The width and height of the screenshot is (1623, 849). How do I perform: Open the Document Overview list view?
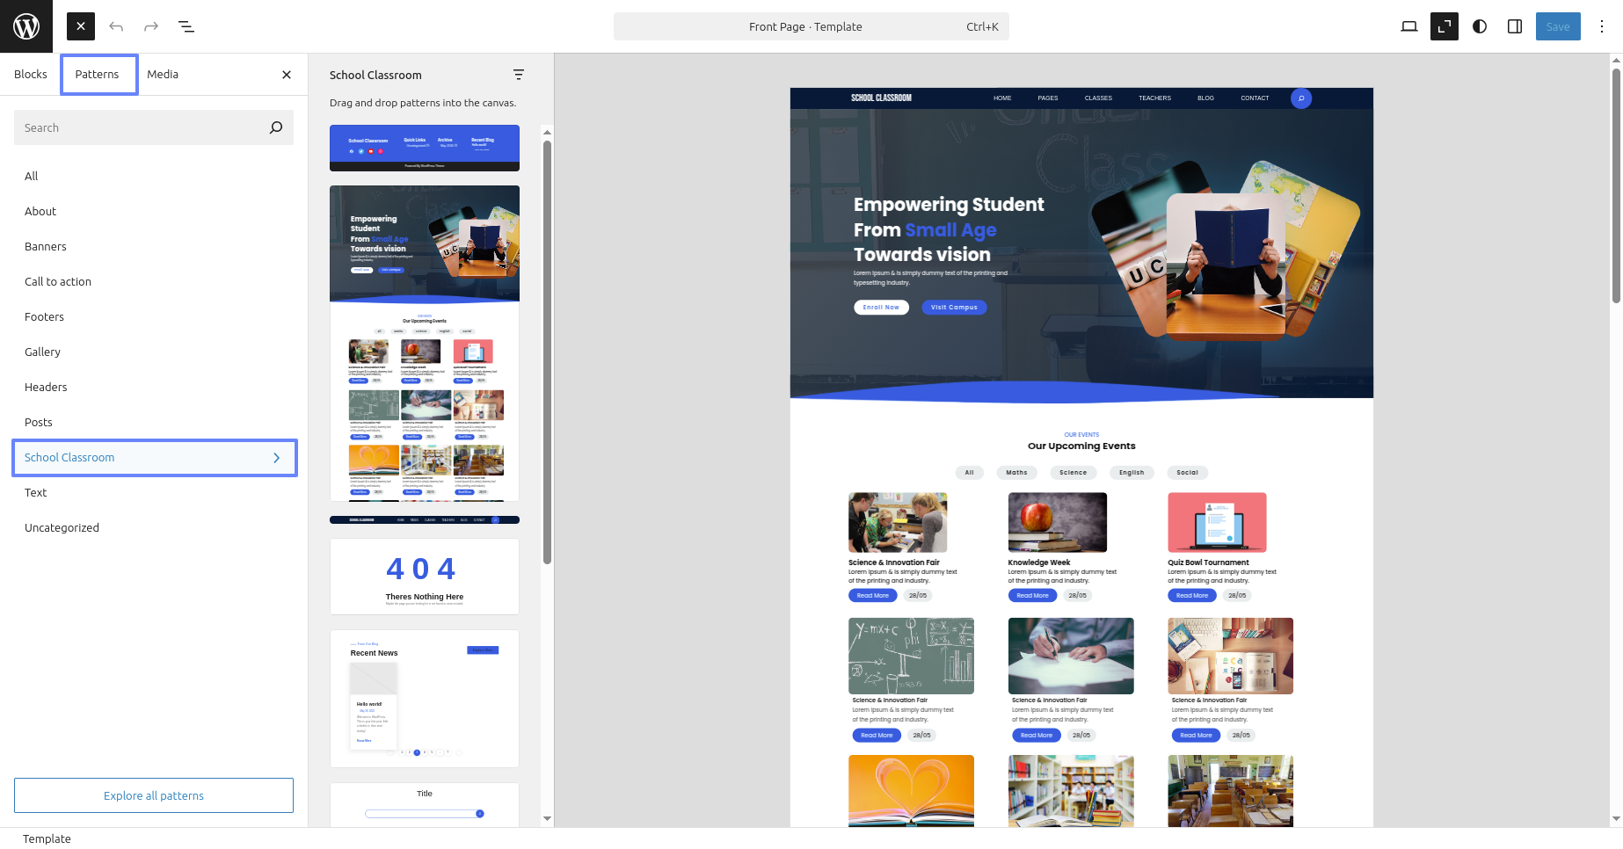coord(186,26)
